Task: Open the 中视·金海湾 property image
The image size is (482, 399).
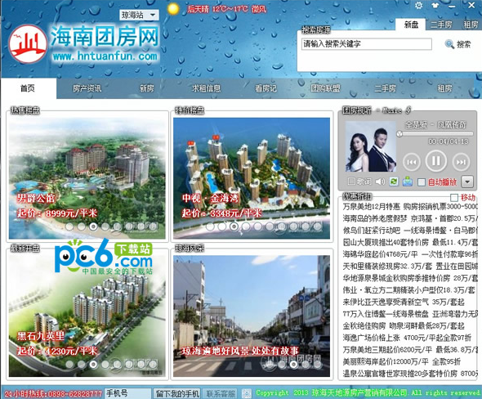Action: tap(252, 177)
